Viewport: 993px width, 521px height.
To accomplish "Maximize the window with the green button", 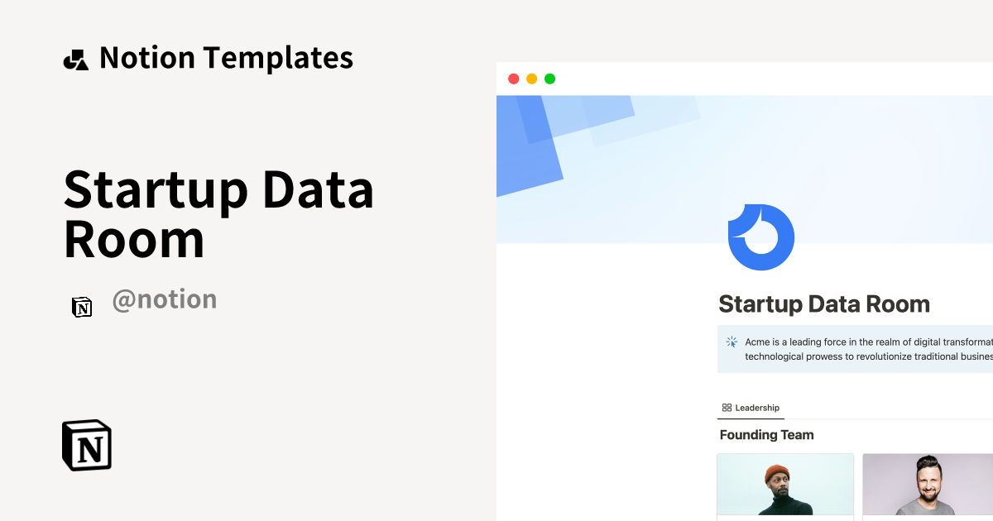I will coord(549,79).
